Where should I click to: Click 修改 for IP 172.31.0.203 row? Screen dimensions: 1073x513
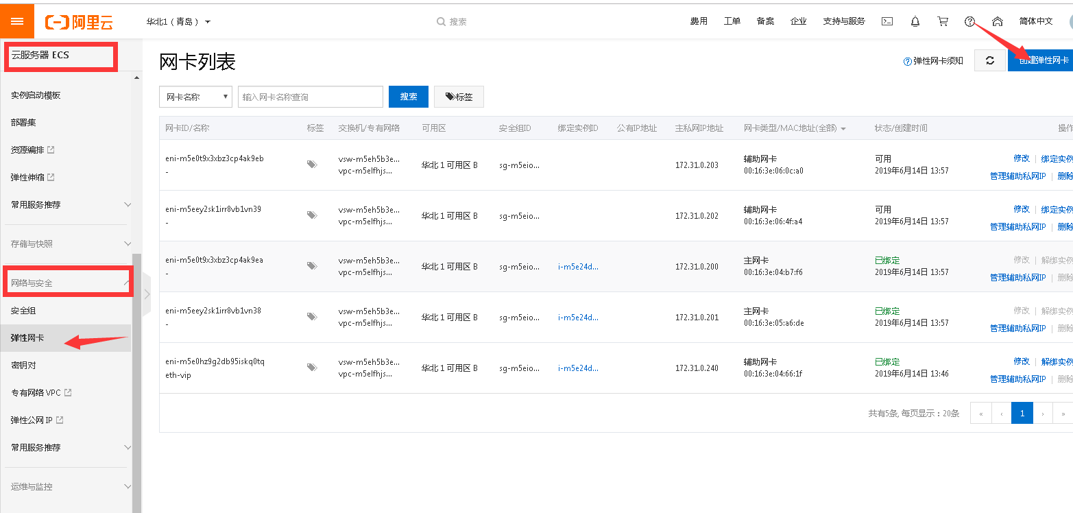click(1022, 158)
